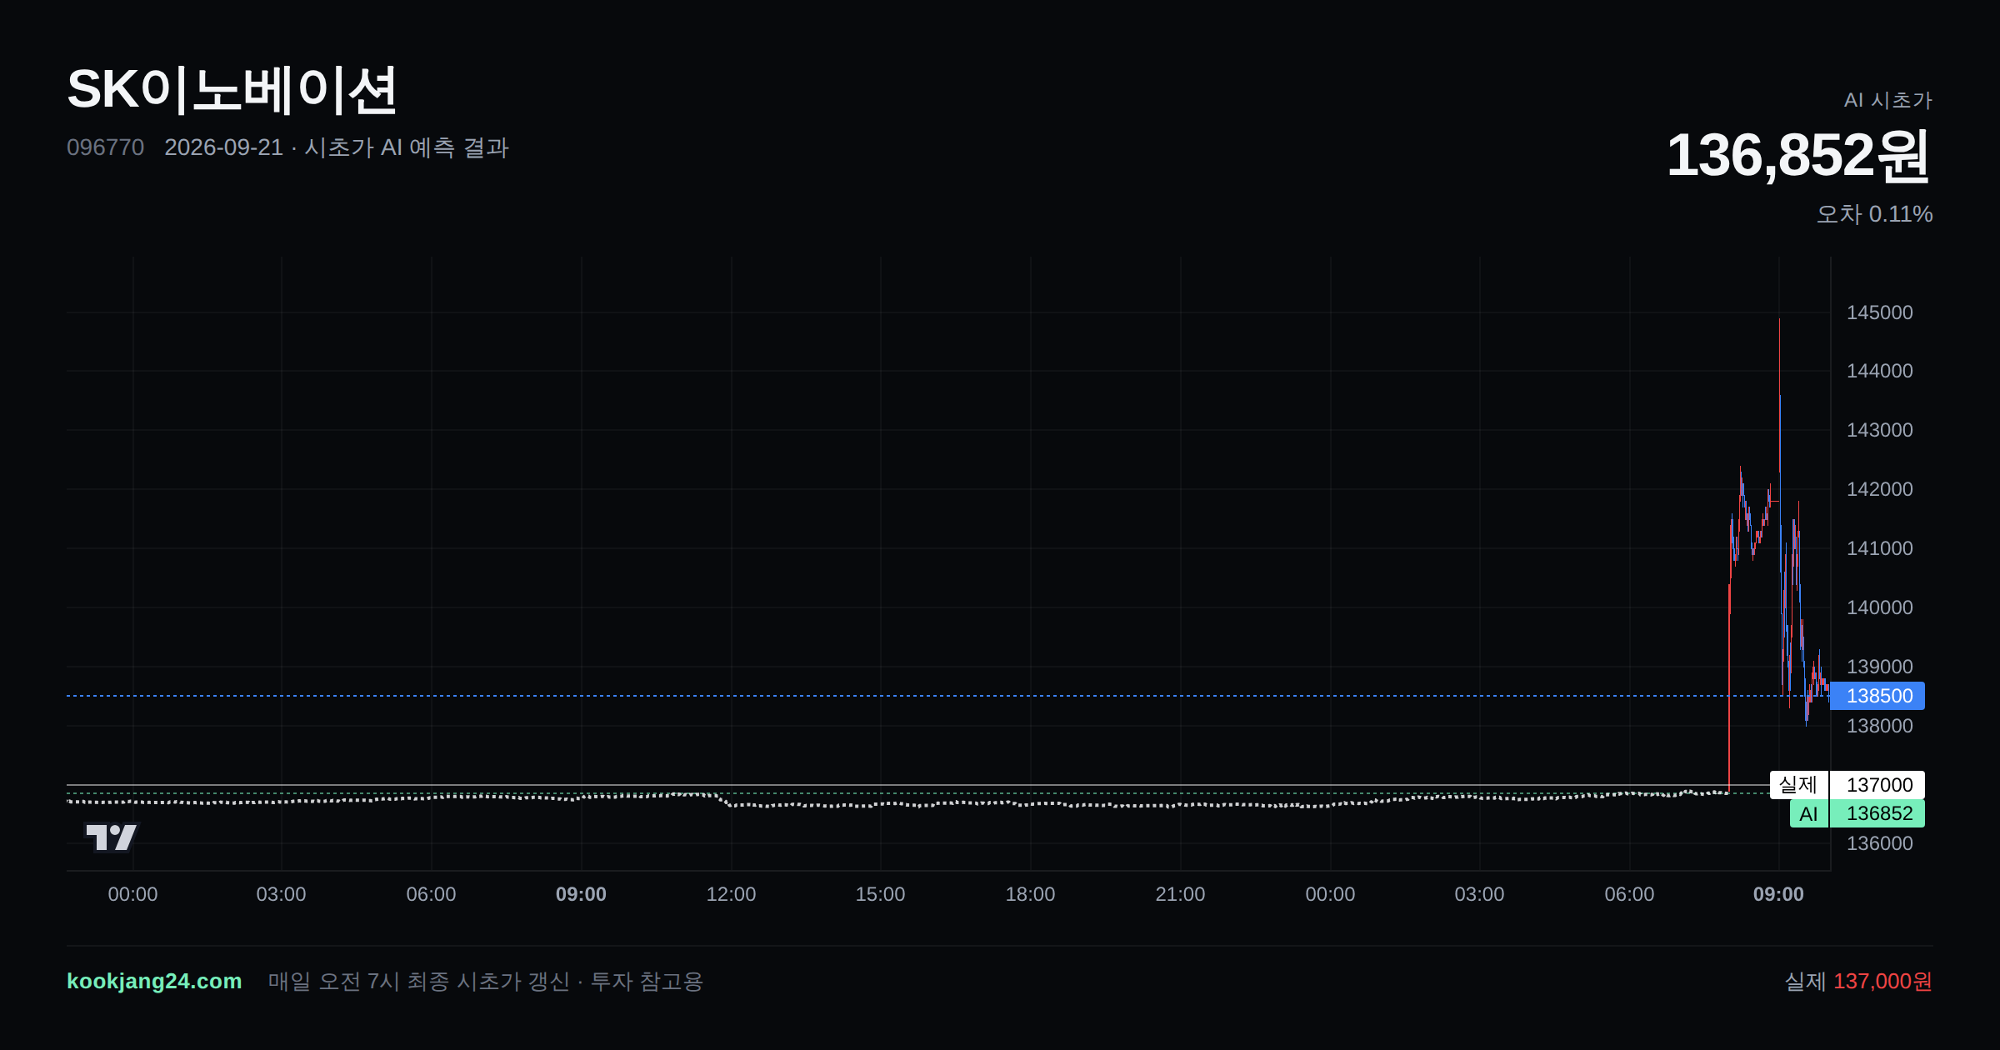Click the 141000 price axis label
The image size is (2000, 1050).
pos(1879,548)
